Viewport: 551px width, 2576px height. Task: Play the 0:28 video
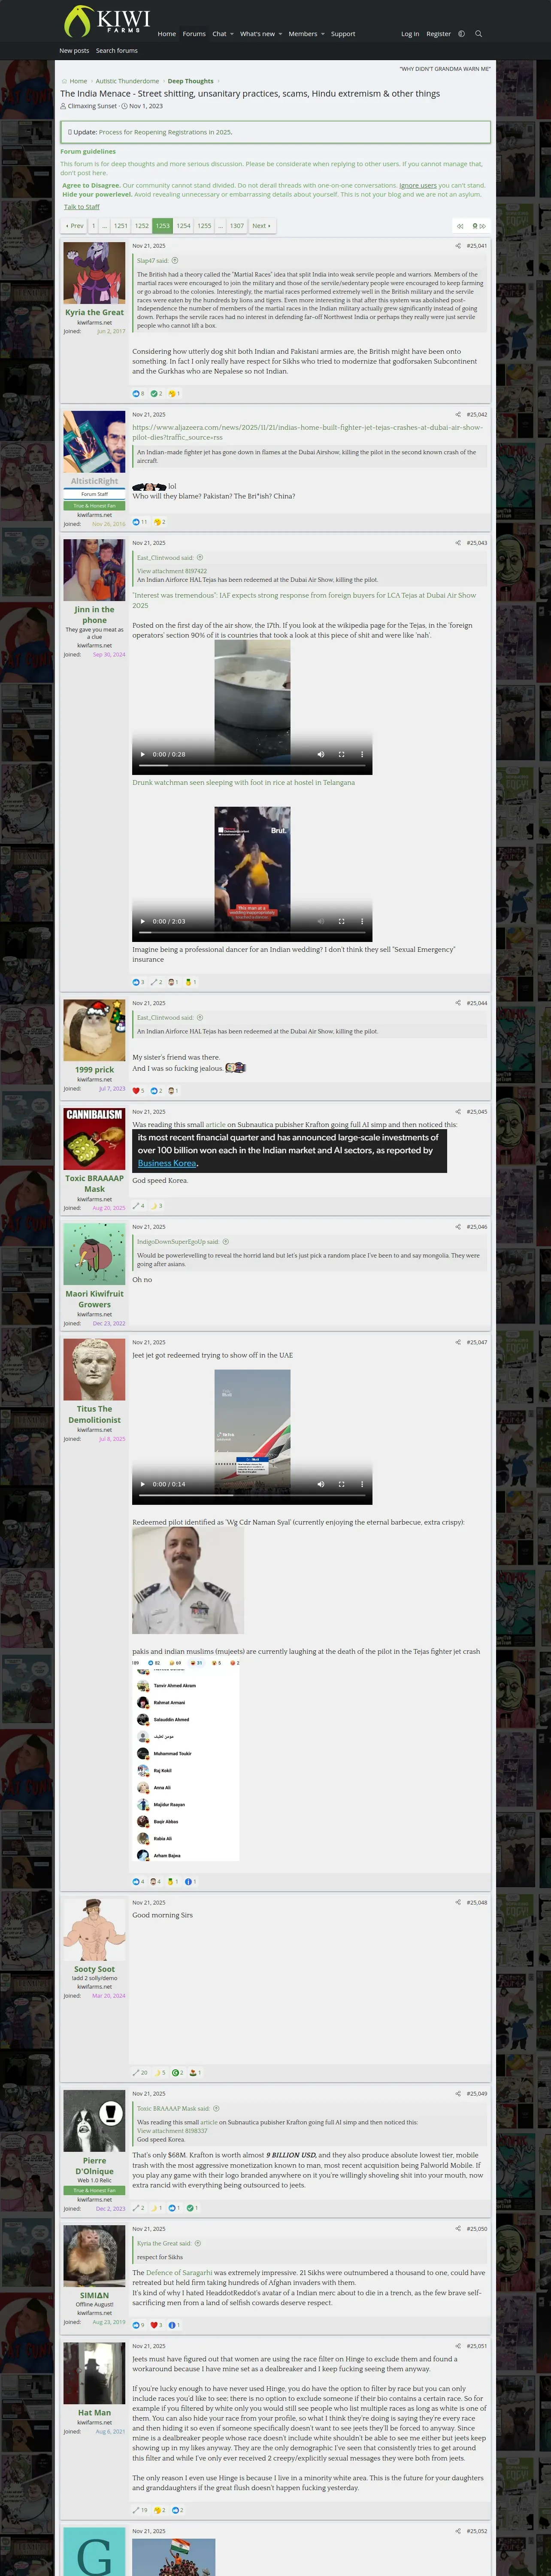pos(143,755)
